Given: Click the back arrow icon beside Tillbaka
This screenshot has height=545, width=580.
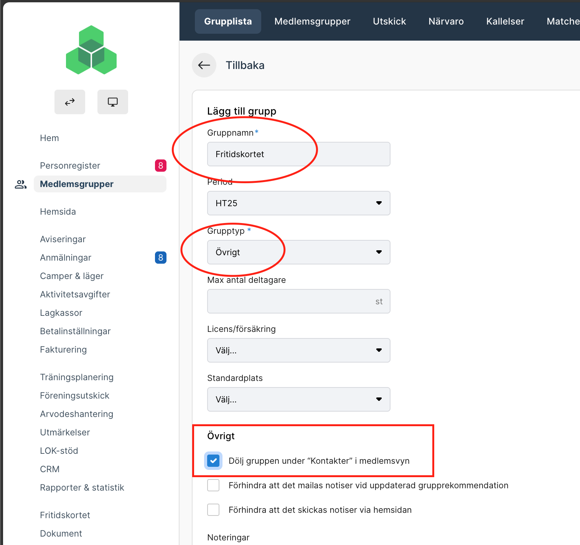Looking at the screenshot, I should [x=204, y=65].
